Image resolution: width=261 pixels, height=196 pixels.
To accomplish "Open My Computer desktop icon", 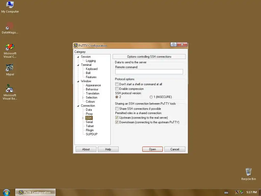I will click(10, 7).
